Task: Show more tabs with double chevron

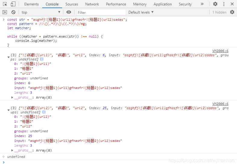Action: click(x=202, y=4)
